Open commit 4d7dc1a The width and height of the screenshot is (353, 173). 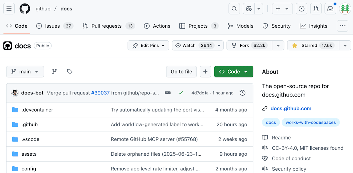tap(200, 93)
